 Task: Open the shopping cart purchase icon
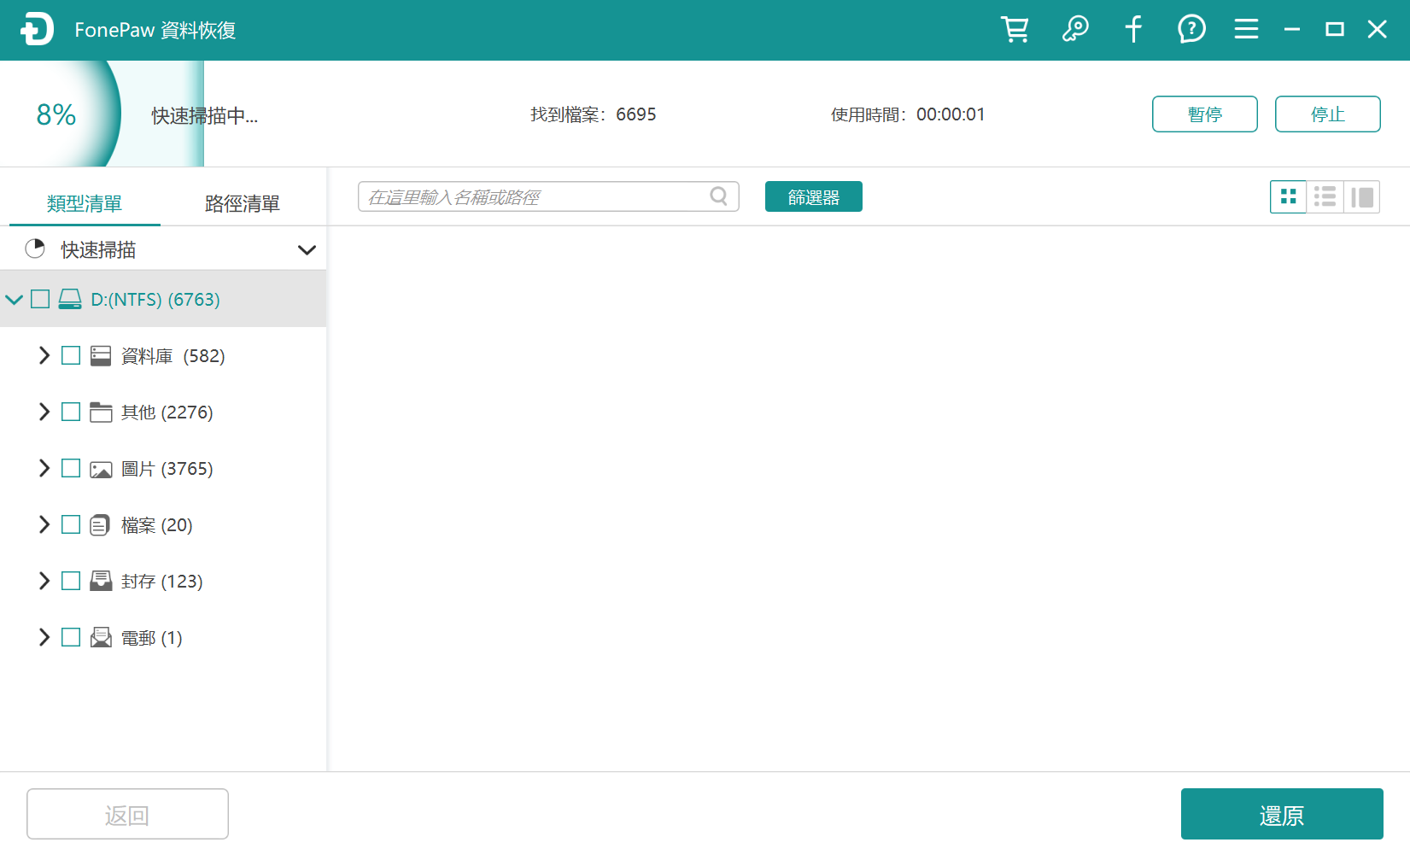[x=1015, y=30]
